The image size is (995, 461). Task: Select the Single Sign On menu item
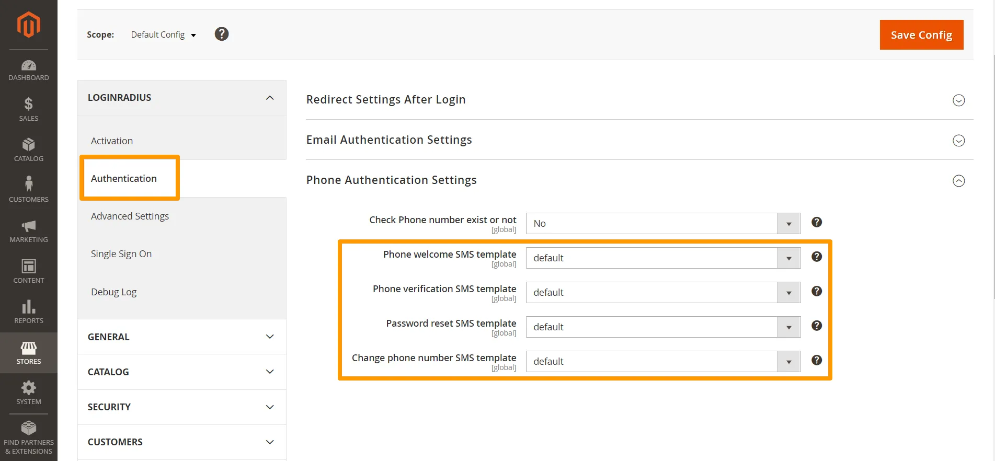pos(121,254)
